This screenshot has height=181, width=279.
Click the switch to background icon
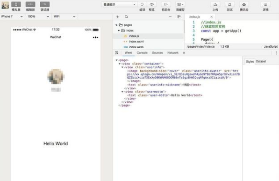(x=166, y=4)
